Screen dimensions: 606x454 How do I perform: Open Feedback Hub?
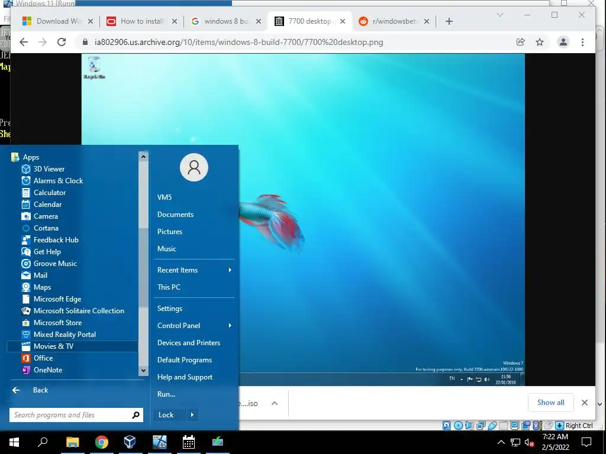[72, 240]
